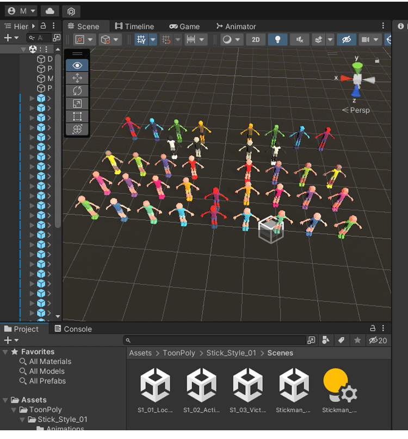Toggle scene visibility hidden-eye button
The width and height of the screenshot is (408, 439).
click(x=345, y=40)
